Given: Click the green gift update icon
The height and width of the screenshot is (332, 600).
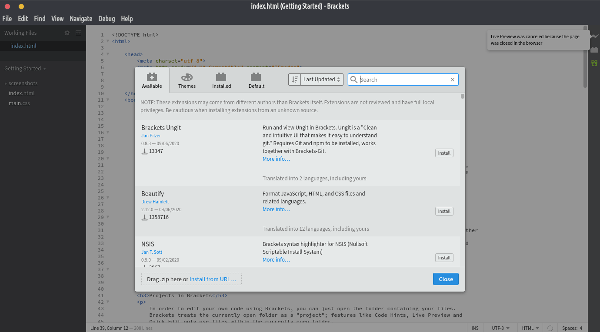Looking at the screenshot, I should [594, 63].
